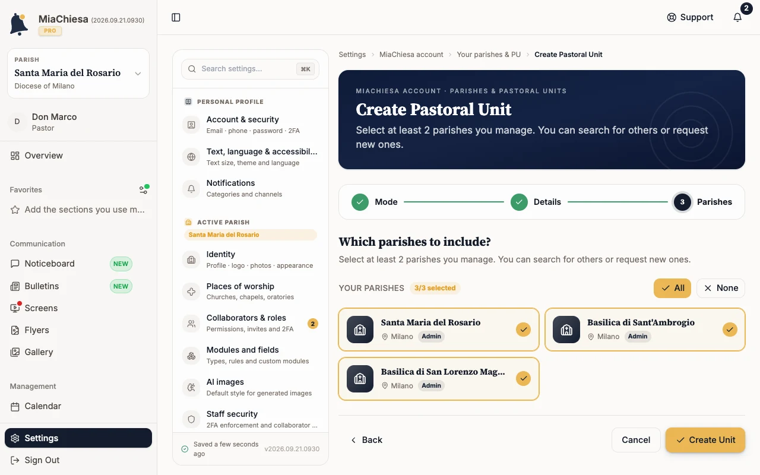
Task: Toggle the sidebar collapse icon
Action: click(x=176, y=17)
